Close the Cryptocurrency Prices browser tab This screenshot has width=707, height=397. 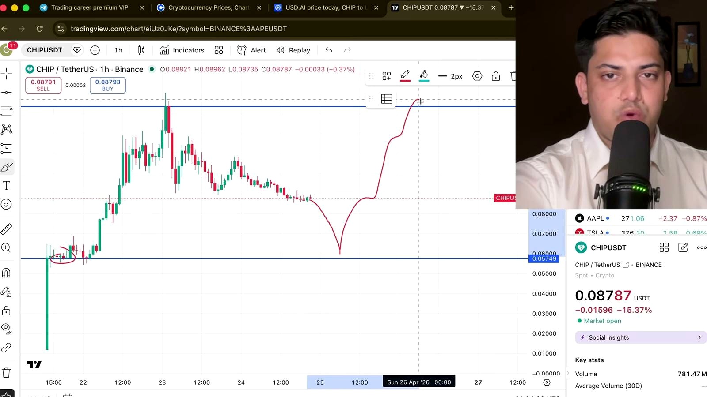pos(259,7)
